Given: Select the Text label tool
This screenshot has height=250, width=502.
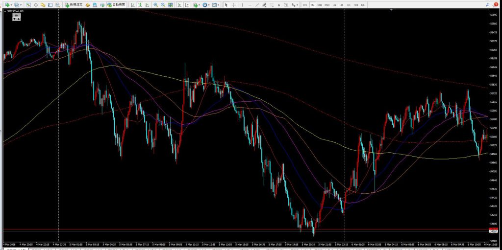Looking at the screenshot, I should [279, 4].
